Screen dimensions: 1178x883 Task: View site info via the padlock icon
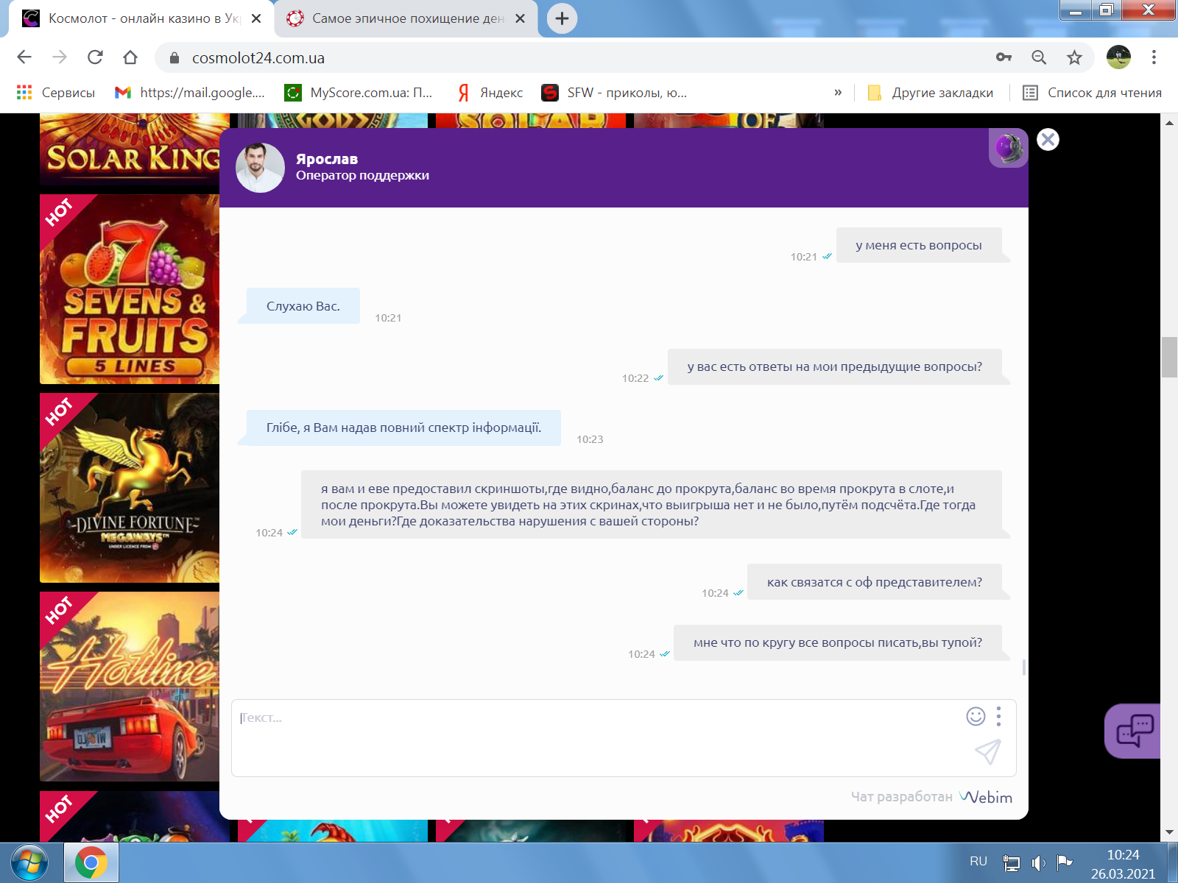point(174,58)
